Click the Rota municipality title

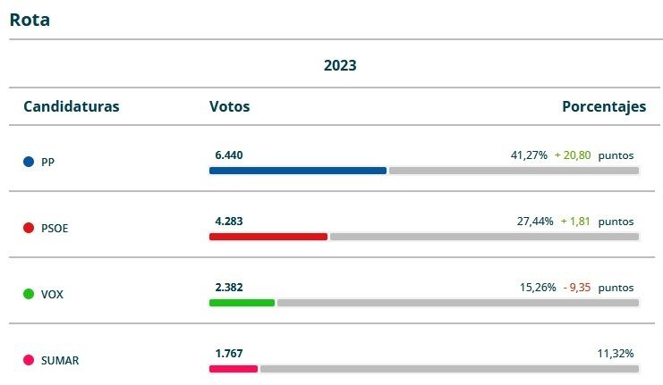30,20
